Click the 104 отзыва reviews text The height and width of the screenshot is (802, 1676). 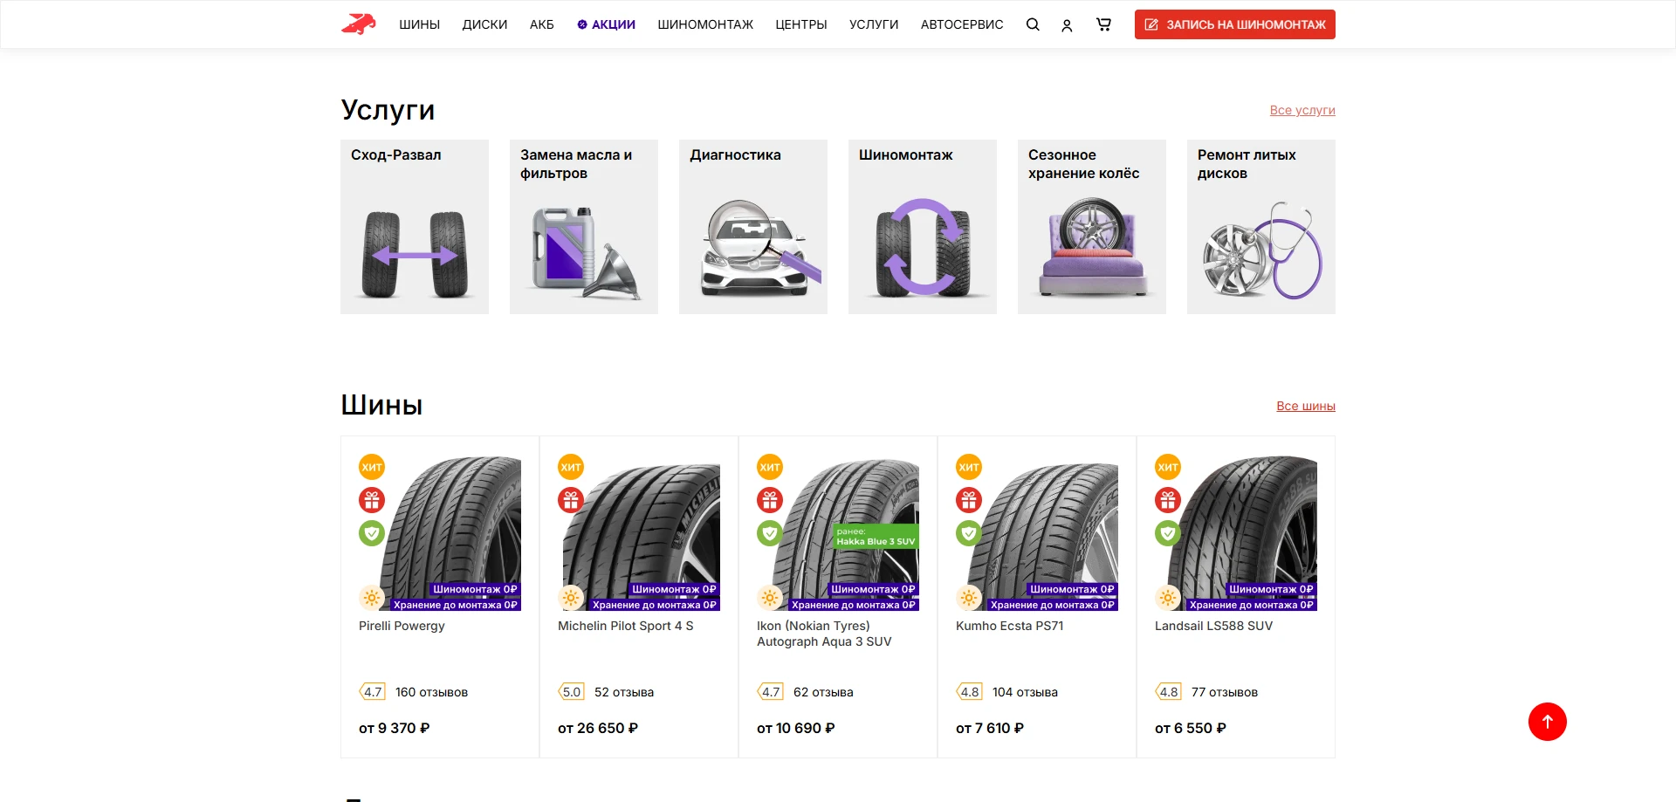[x=1025, y=692]
